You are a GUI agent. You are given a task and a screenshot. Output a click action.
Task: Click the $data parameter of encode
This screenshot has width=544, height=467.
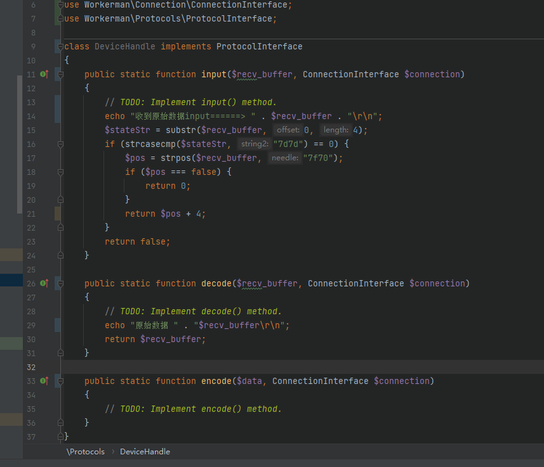(249, 381)
